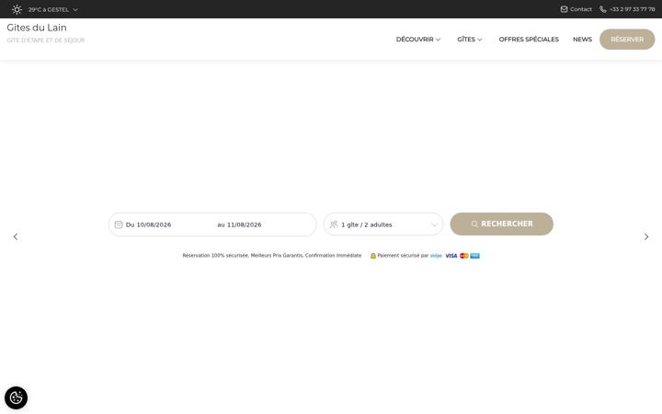Click the RECHERCHER search button
662x414 pixels.
502,224
